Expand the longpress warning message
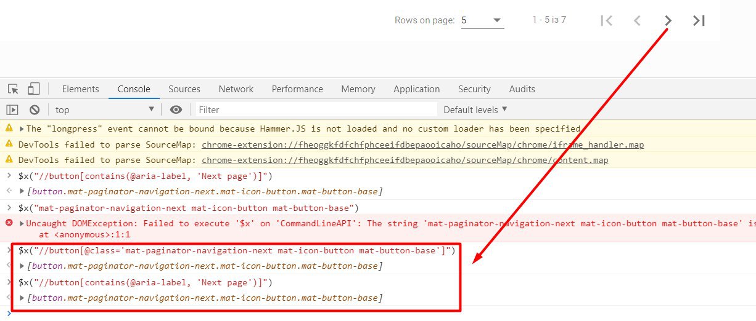Image resolution: width=756 pixels, height=321 pixels. pyautogui.click(x=22, y=129)
